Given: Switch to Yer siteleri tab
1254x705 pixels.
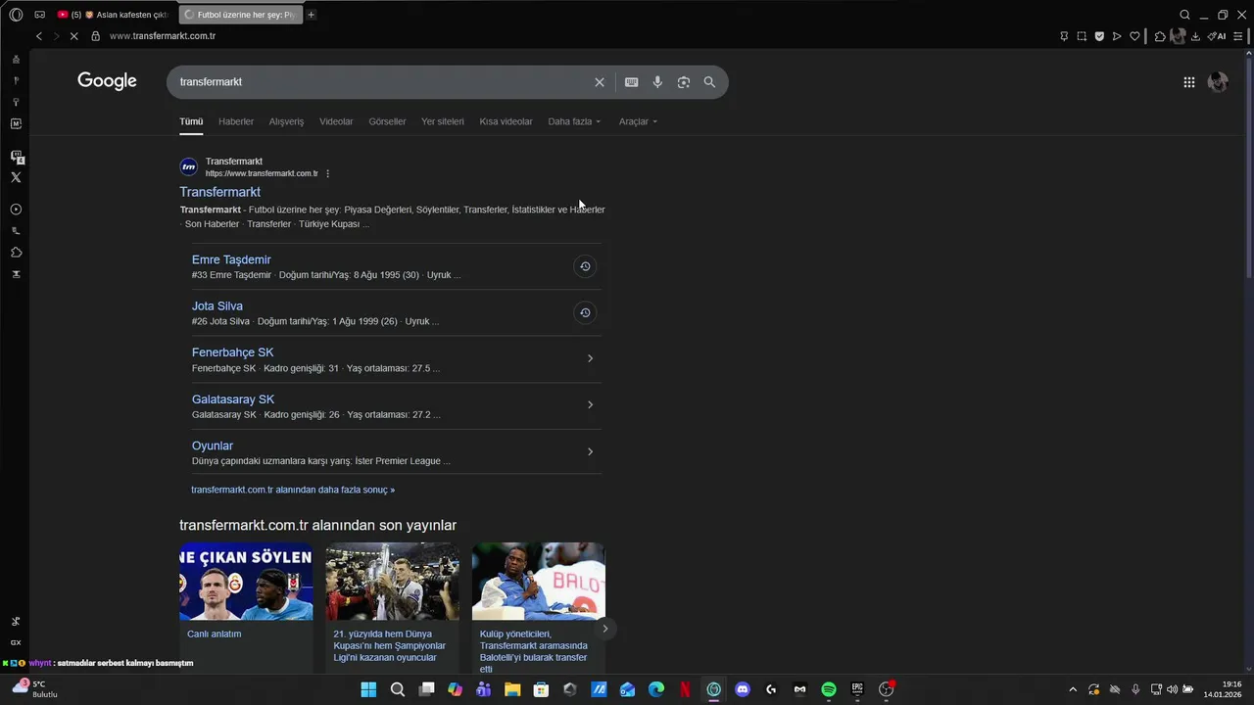Looking at the screenshot, I should point(443,121).
